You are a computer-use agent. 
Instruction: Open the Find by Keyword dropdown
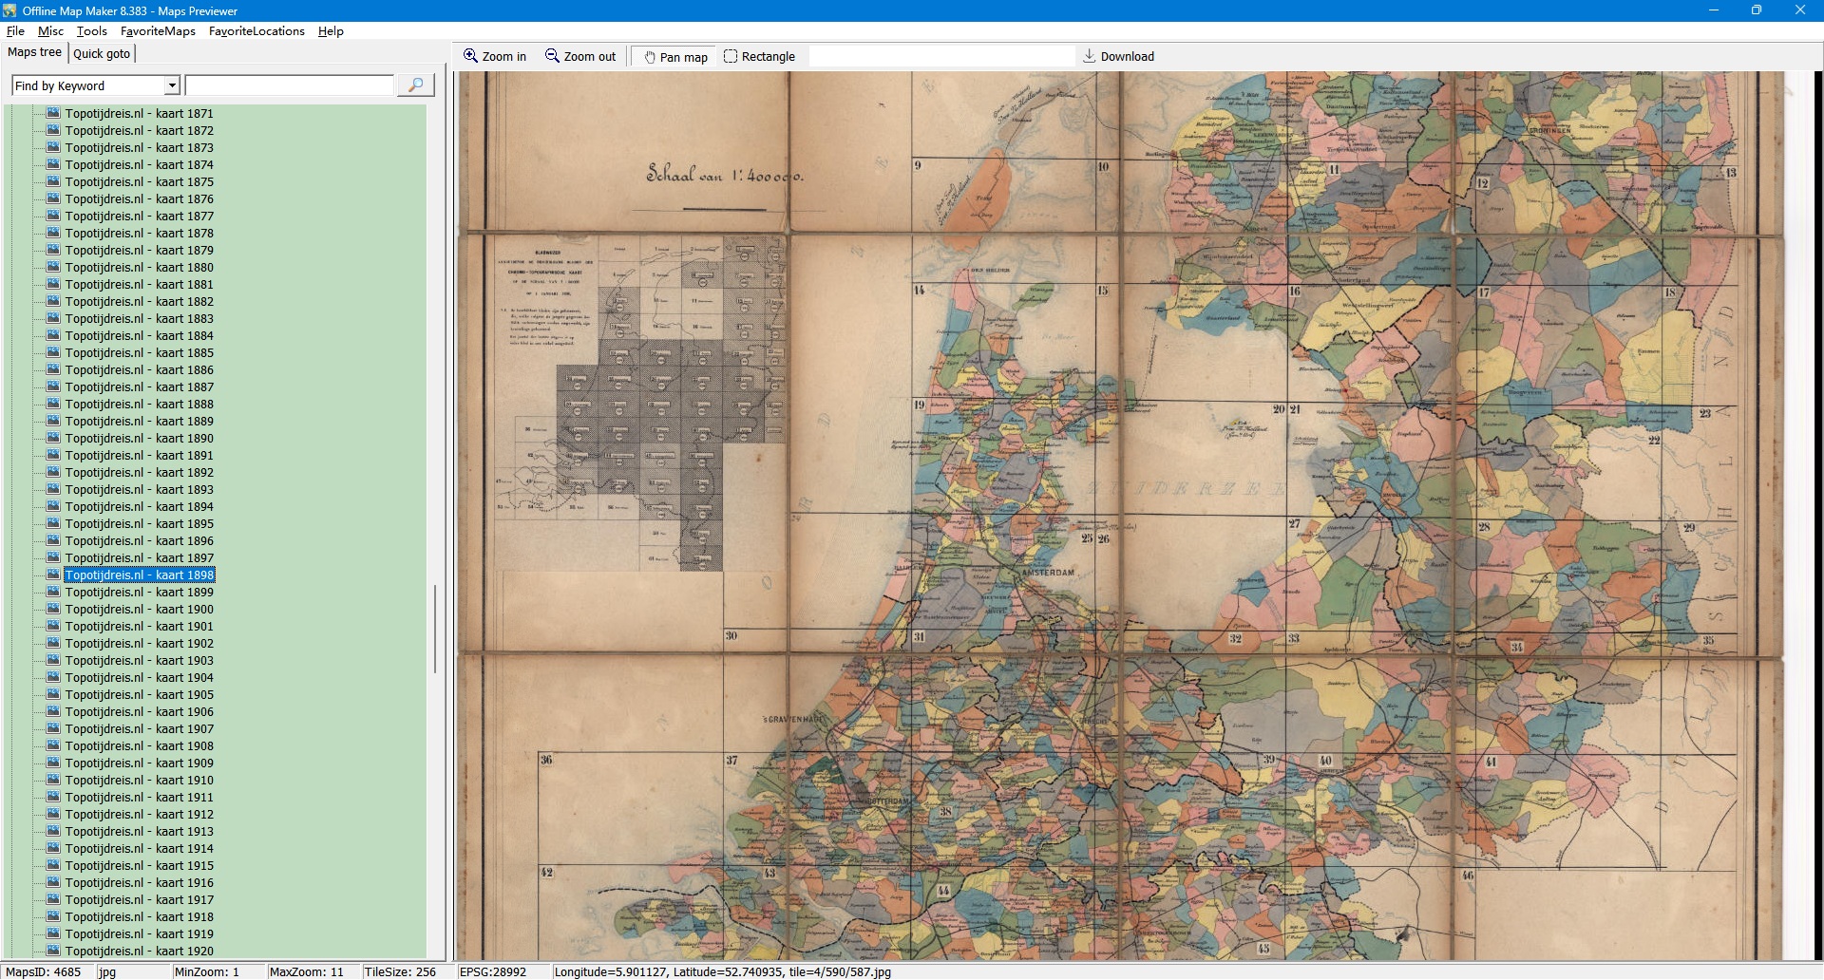click(172, 85)
